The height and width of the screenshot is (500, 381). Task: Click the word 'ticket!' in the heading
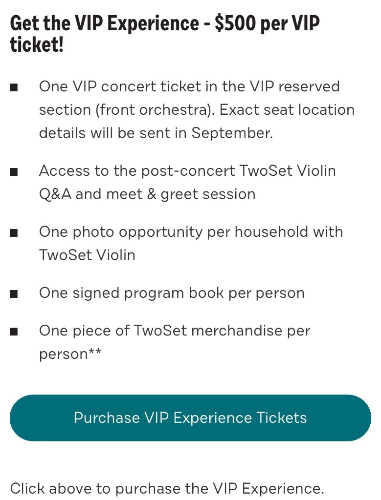click(37, 44)
